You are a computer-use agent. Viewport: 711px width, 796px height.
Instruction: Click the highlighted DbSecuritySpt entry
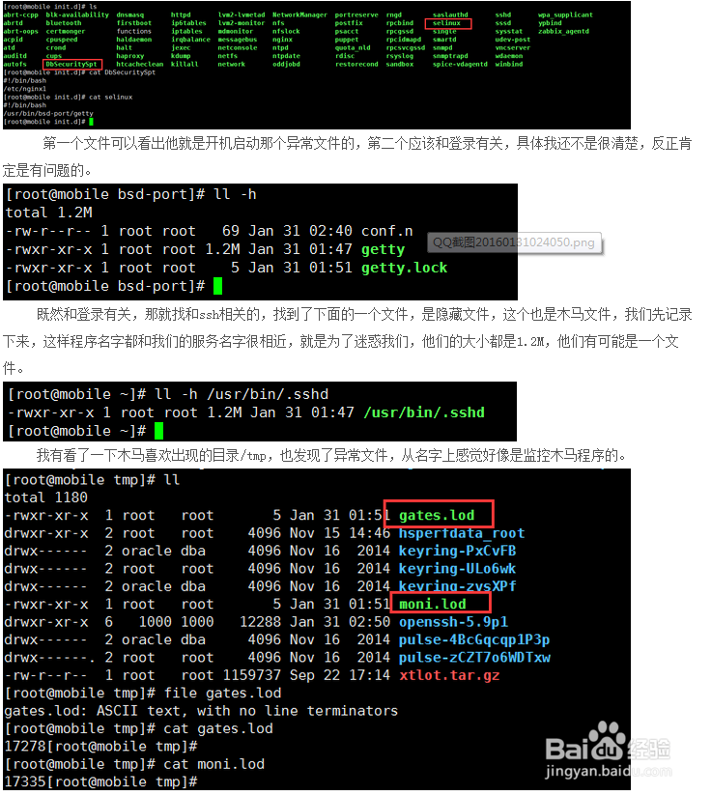tap(72, 64)
